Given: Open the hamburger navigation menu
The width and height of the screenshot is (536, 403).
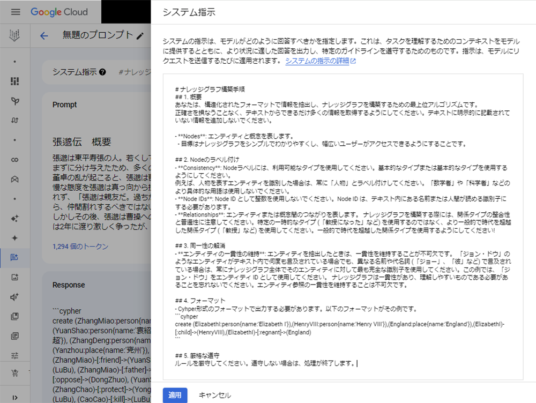Looking at the screenshot, I should 16,12.
